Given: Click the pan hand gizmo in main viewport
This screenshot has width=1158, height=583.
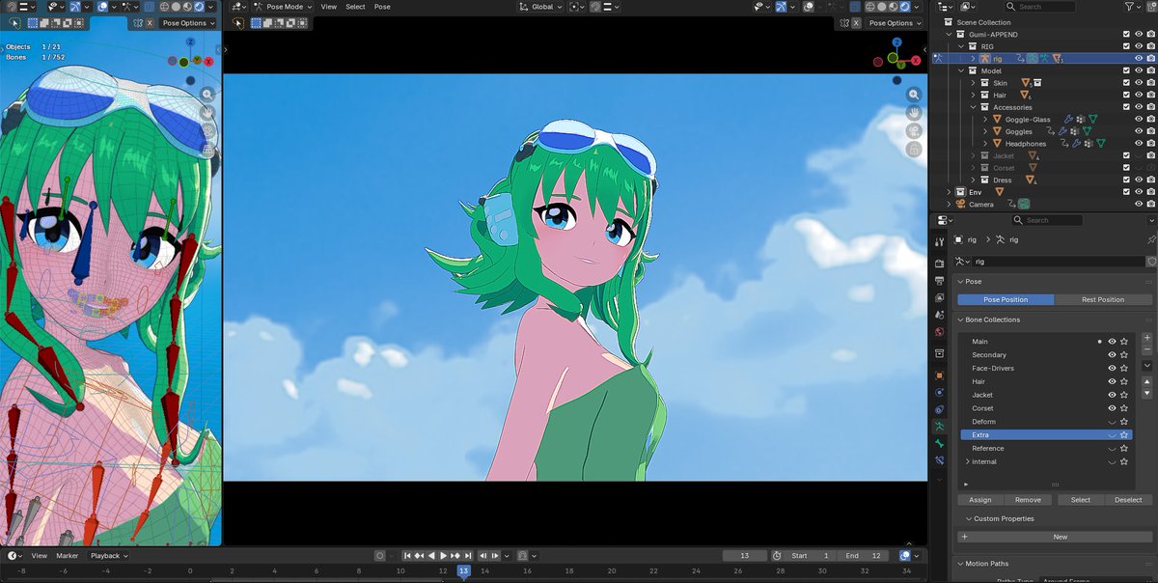Looking at the screenshot, I should tap(913, 113).
